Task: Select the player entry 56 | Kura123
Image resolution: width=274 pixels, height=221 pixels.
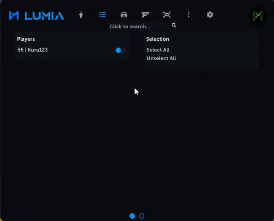Action: (x=32, y=50)
